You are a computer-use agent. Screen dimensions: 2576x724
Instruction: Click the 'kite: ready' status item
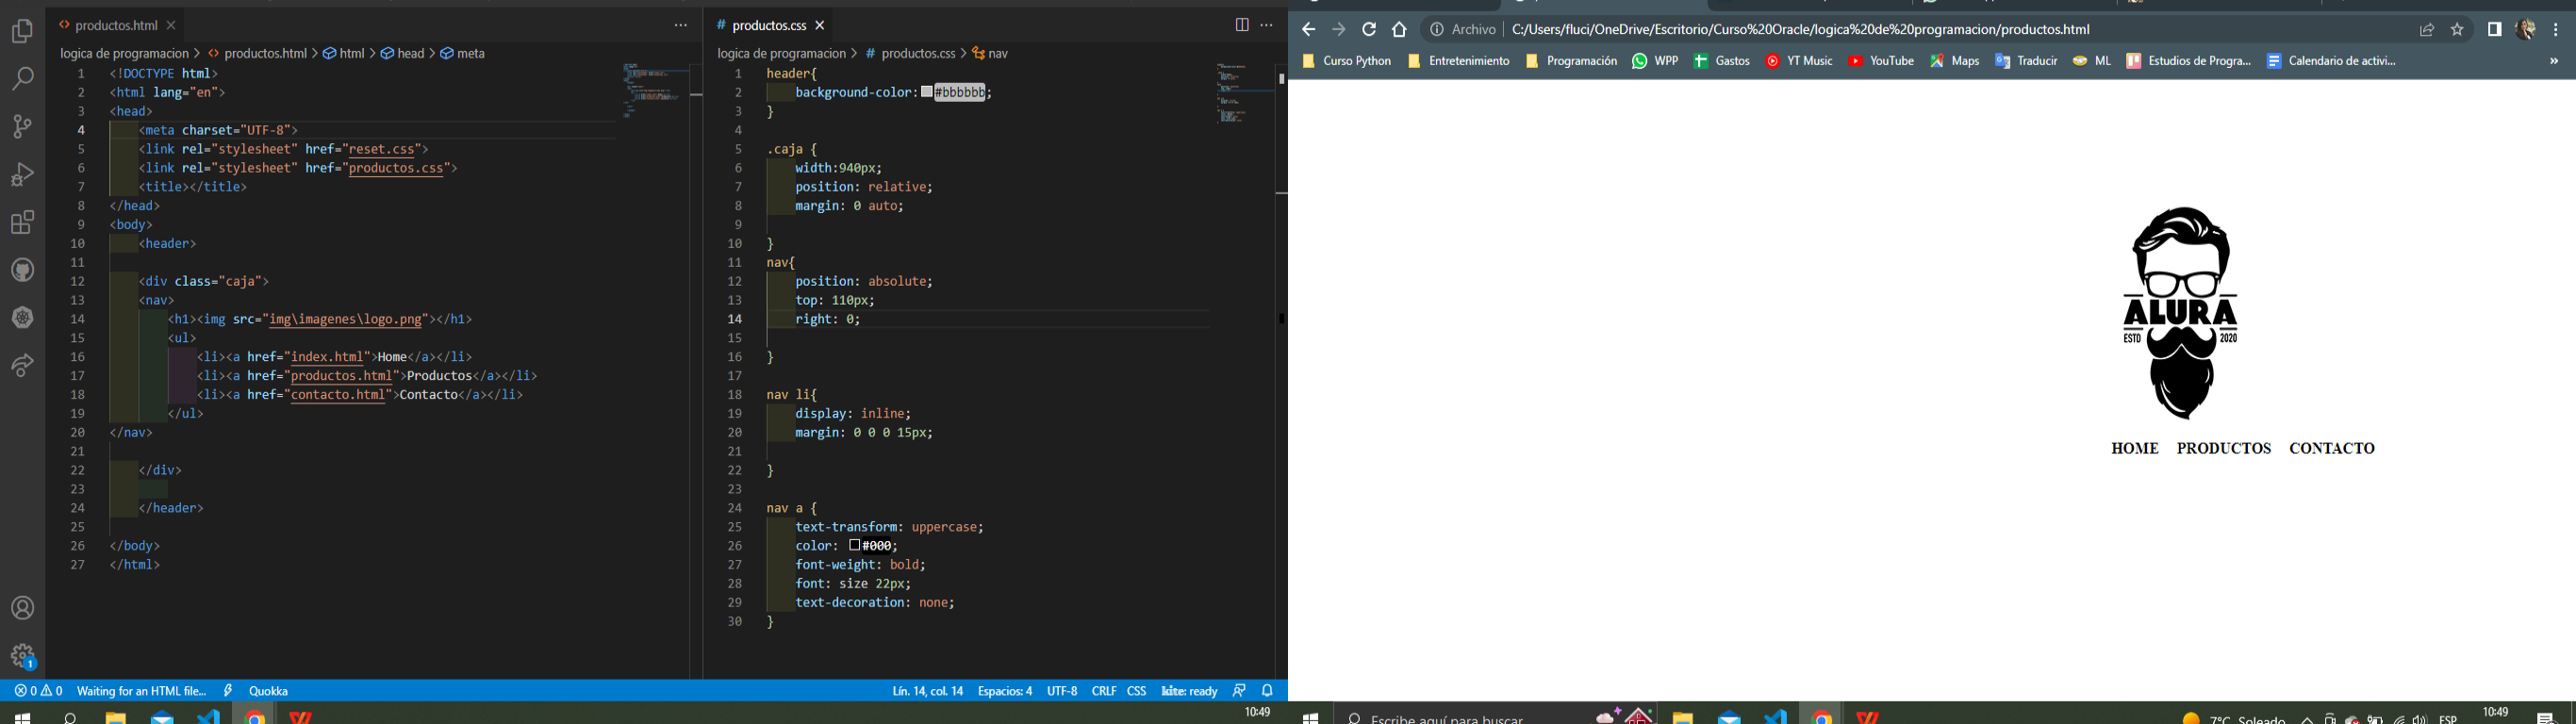[1189, 691]
